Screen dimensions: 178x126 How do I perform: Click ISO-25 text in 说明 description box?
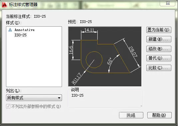click(77, 95)
